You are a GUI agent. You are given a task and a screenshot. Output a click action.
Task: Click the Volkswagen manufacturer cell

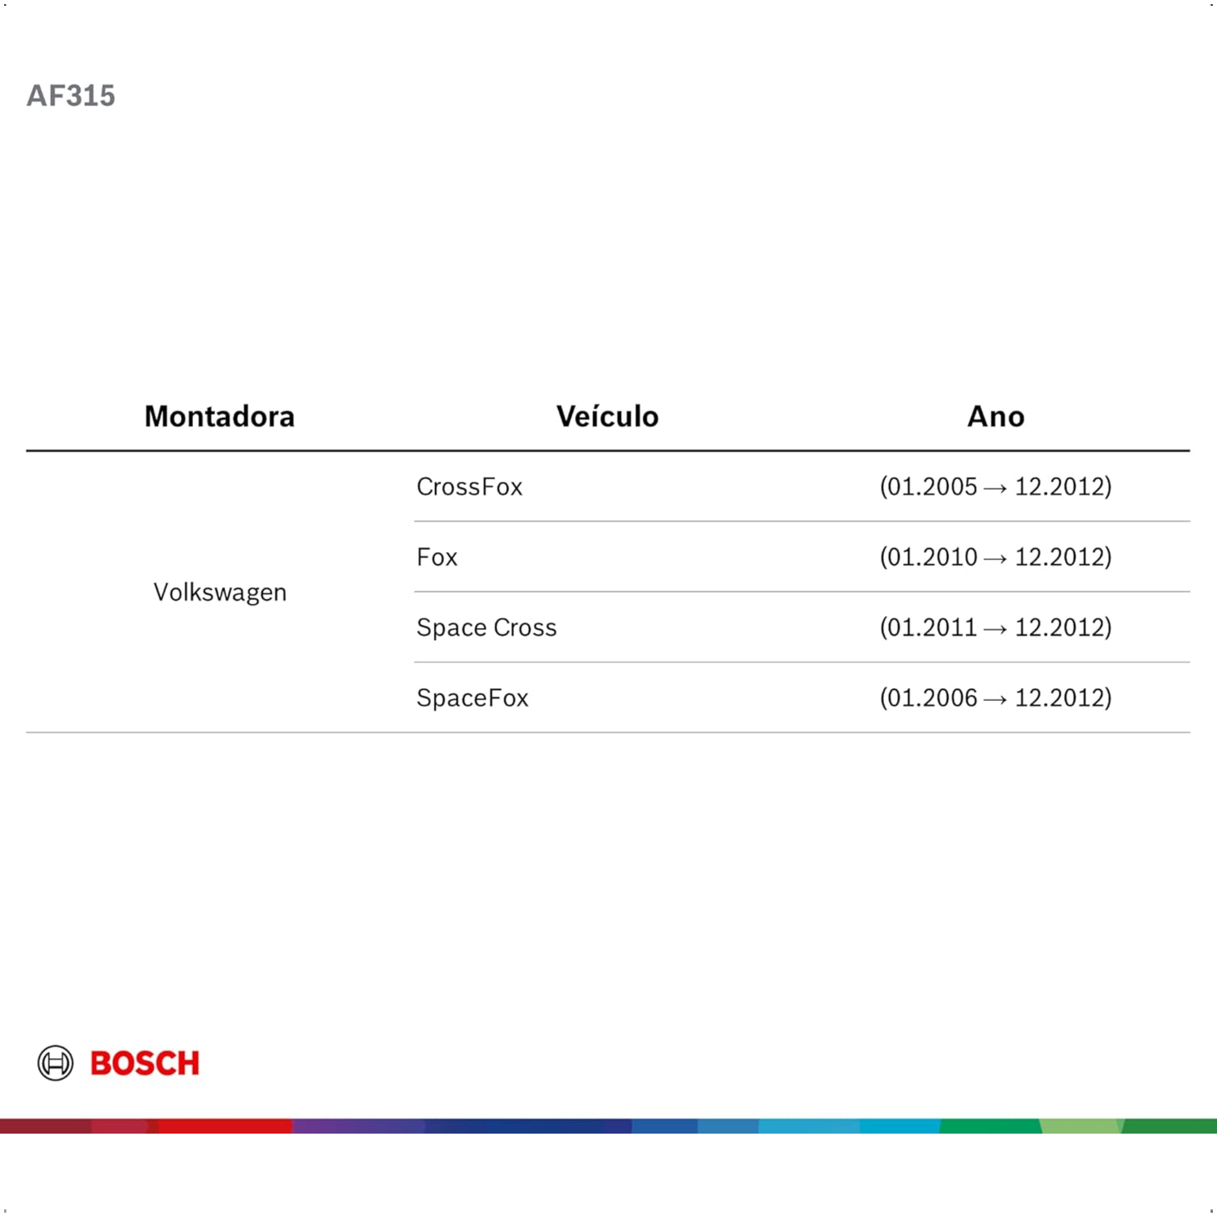[x=220, y=592]
